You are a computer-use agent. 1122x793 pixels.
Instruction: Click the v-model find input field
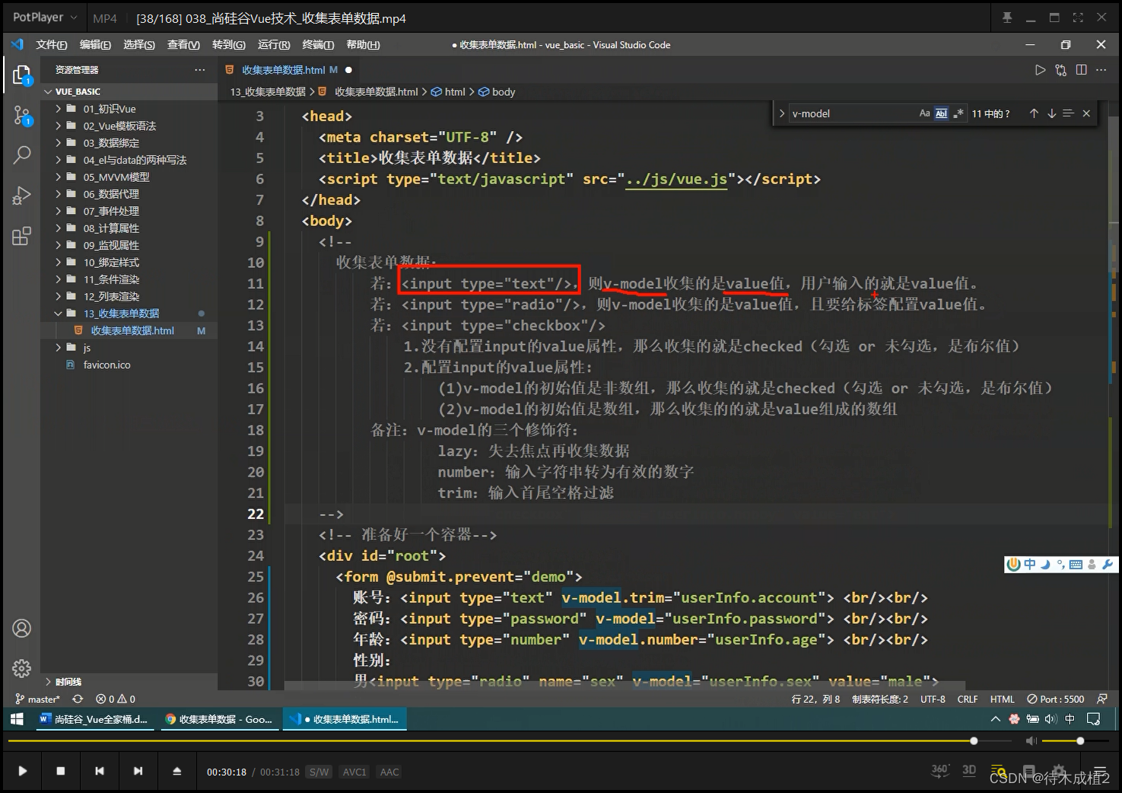852,113
